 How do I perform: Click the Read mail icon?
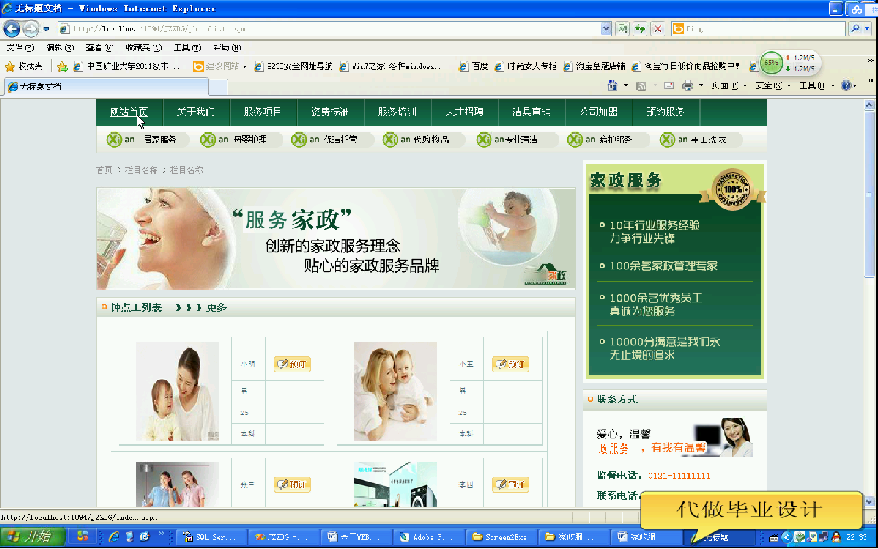[x=669, y=85]
